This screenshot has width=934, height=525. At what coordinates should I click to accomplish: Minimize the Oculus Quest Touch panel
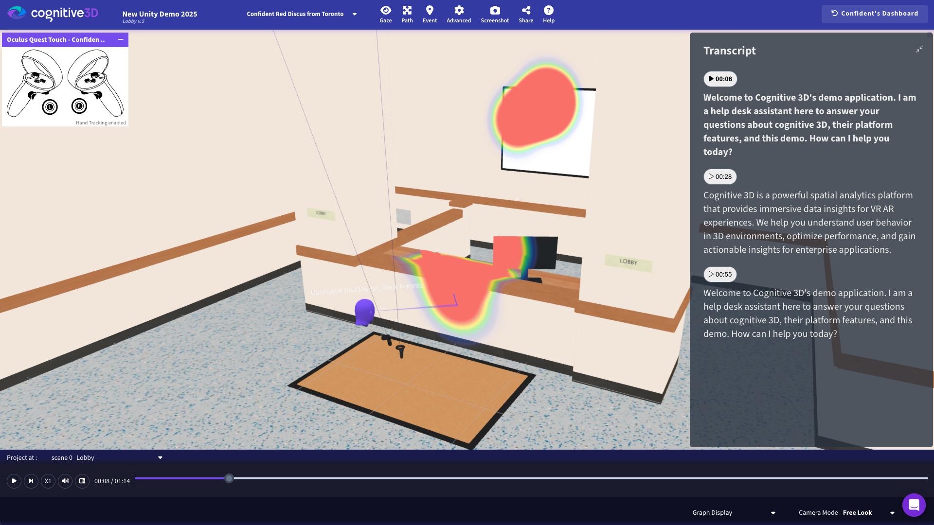tap(120, 39)
